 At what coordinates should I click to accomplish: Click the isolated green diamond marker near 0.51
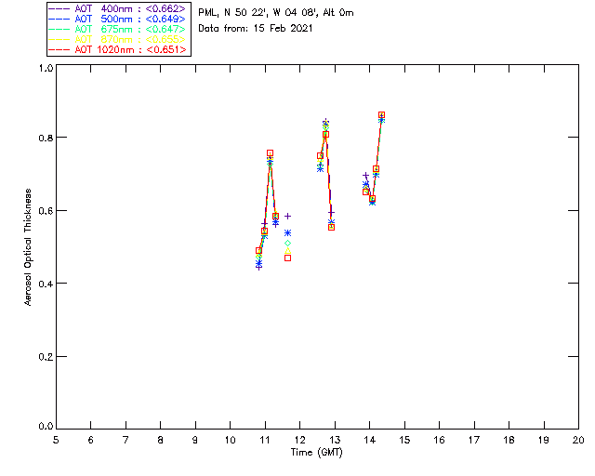(x=287, y=244)
